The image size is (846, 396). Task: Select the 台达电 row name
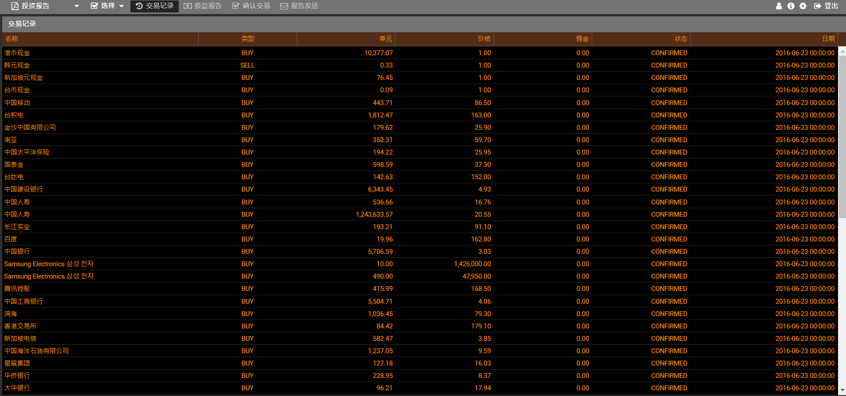14,177
